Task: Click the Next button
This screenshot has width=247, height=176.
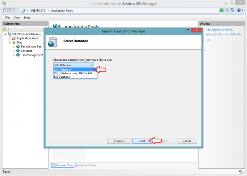Action: [x=142, y=141]
